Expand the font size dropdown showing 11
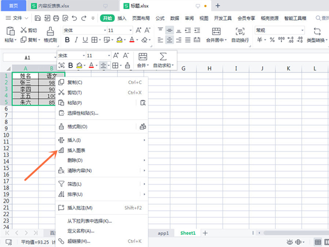329x247 pixels. [127, 30]
